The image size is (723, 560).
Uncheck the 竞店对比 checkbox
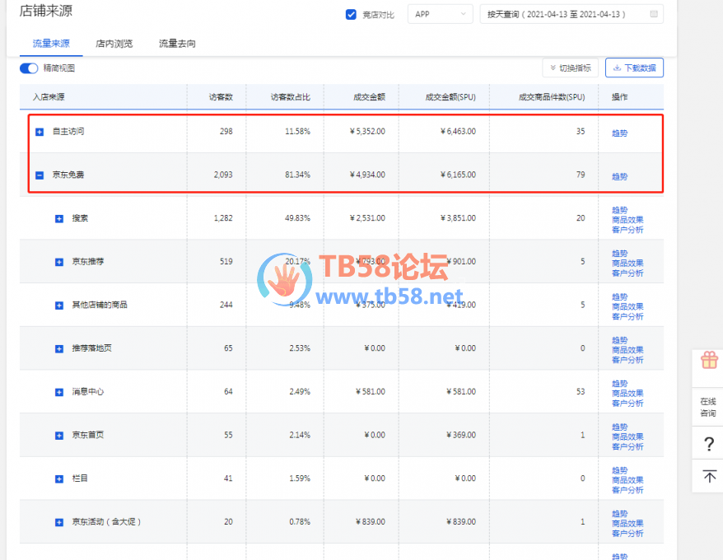(351, 15)
